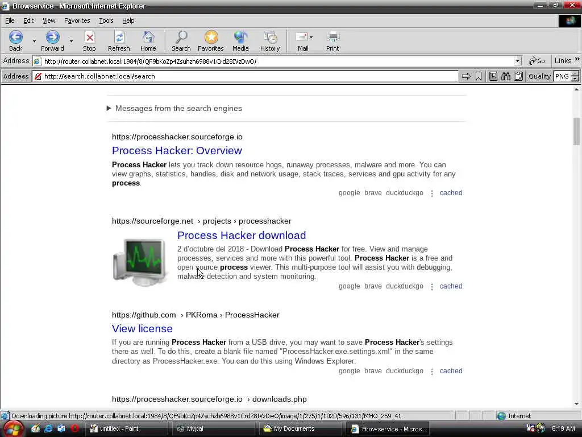582x437 pixels.
Task: Click the third quick launch icon
Action: tap(61, 428)
